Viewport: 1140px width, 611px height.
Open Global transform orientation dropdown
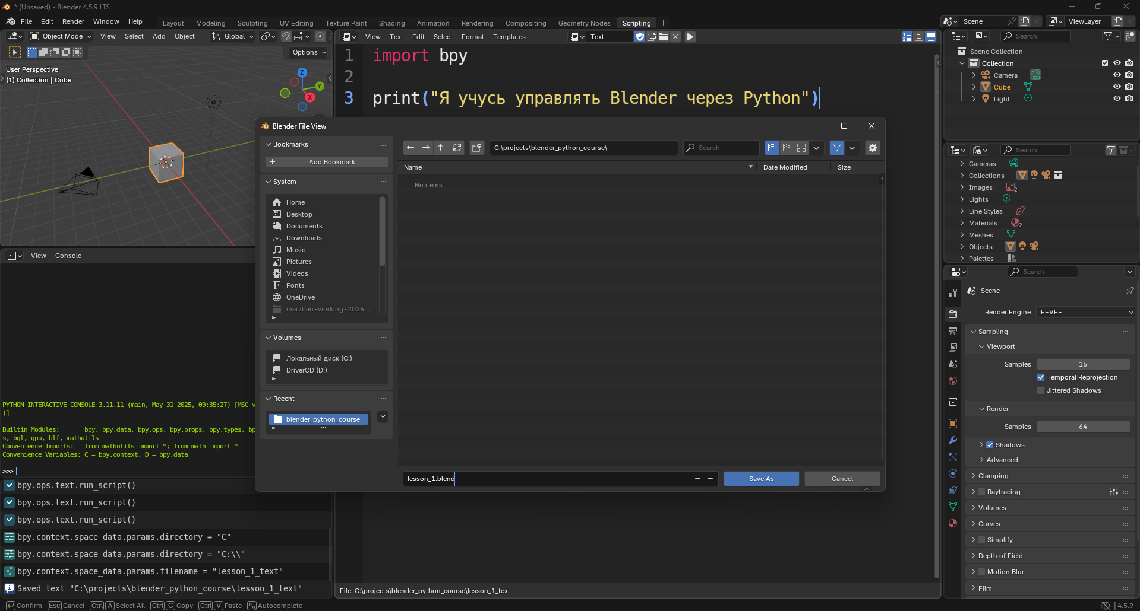point(233,36)
